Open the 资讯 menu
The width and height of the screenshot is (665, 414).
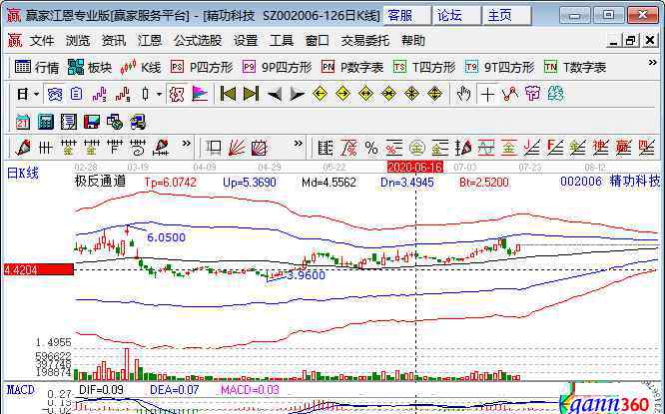(114, 41)
